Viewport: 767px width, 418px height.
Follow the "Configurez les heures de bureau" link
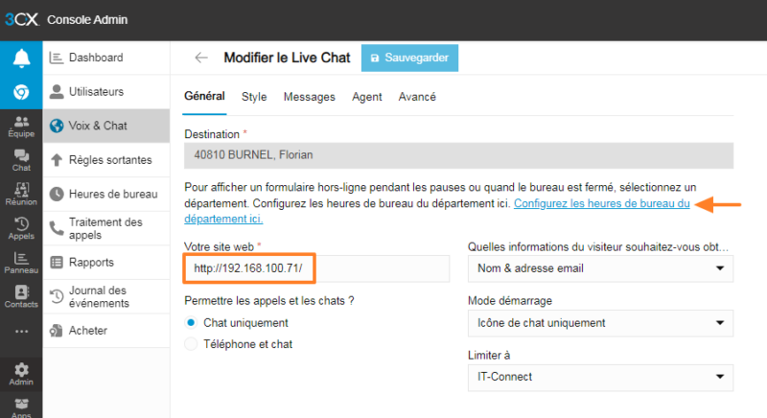602,204
